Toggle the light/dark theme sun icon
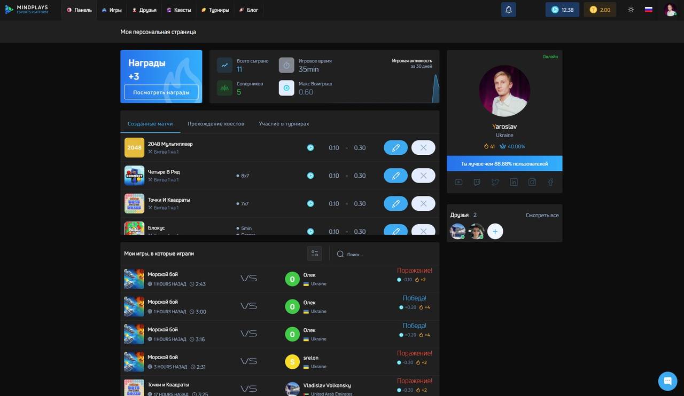 click(x=631, y=10)
